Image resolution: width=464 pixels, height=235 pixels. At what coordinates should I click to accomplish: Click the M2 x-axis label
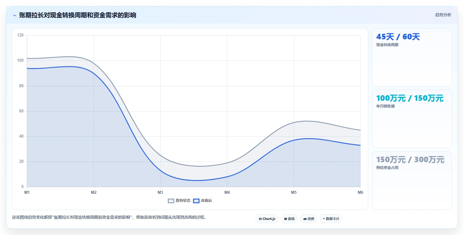94,193
